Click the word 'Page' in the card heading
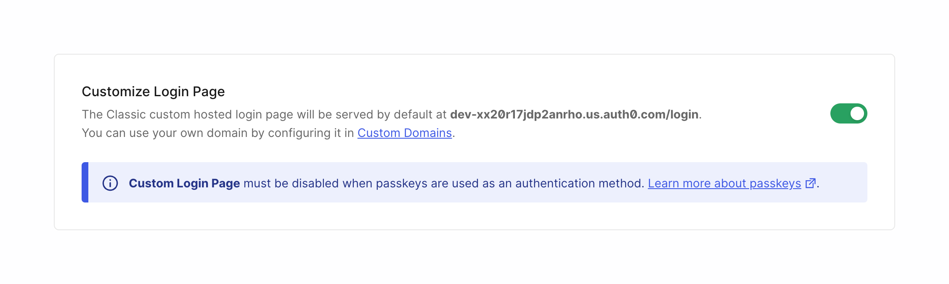Image resolution: width=949 pixels, height=284 pixels. pyautogui.click(x=209, y=91)
